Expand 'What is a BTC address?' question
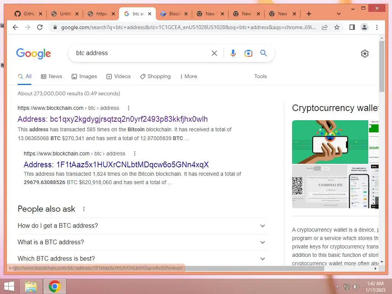The width and height of the screenshot is (392, 294). point(142,242)
